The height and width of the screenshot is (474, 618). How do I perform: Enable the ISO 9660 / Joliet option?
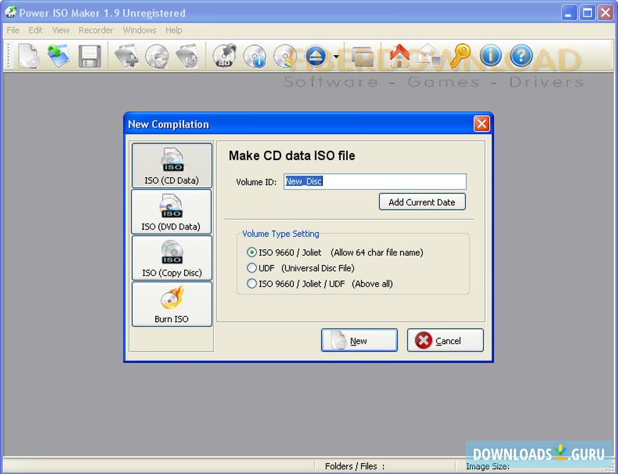(251, 252)
